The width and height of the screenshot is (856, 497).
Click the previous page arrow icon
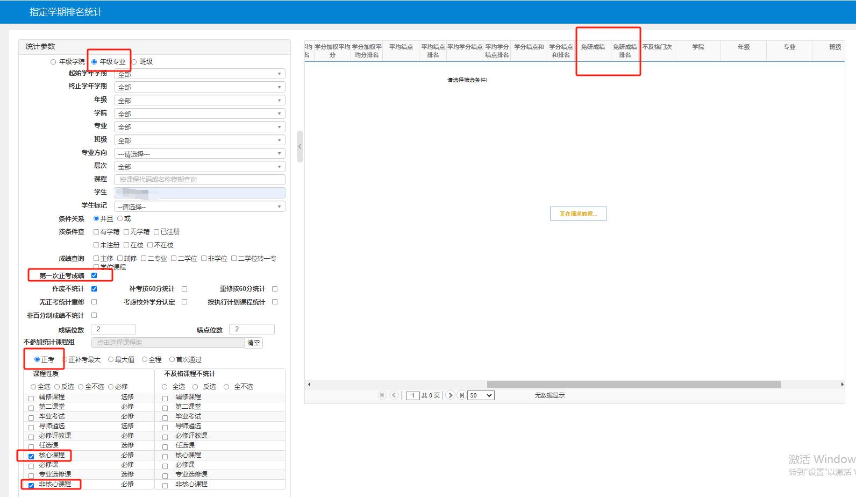coord(394,395)
